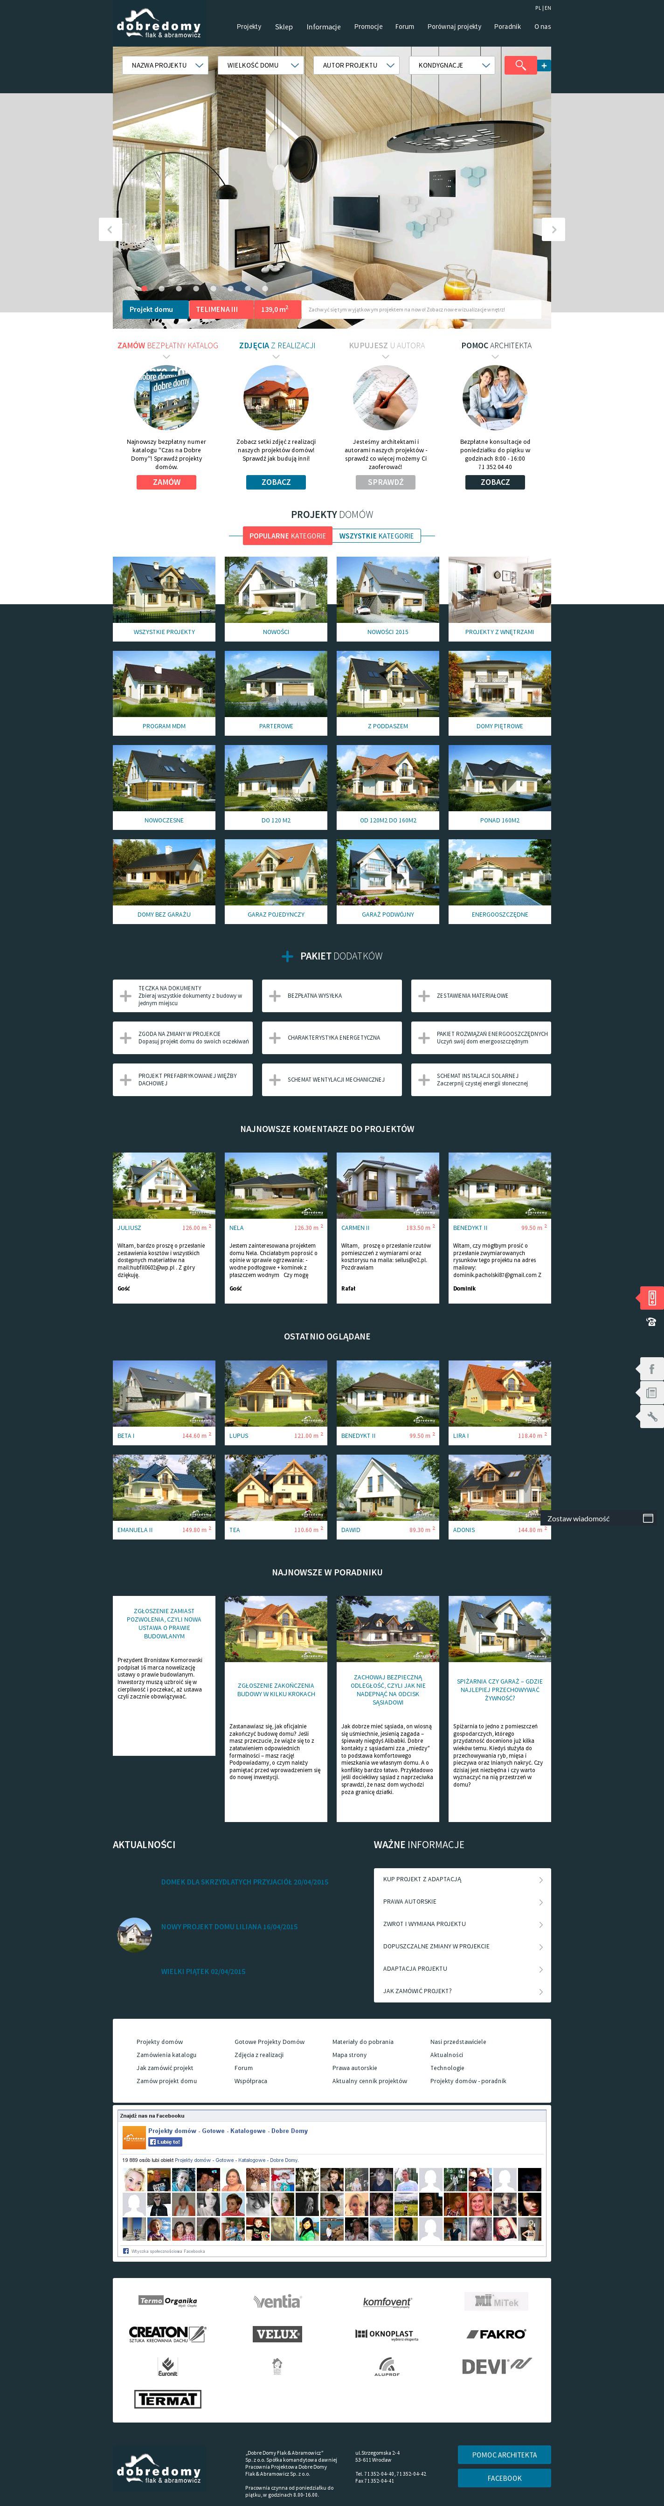Switch to Popularne kategorie tab
The width and height of the screenshot is (664, 2506).
tap(287, 535)
